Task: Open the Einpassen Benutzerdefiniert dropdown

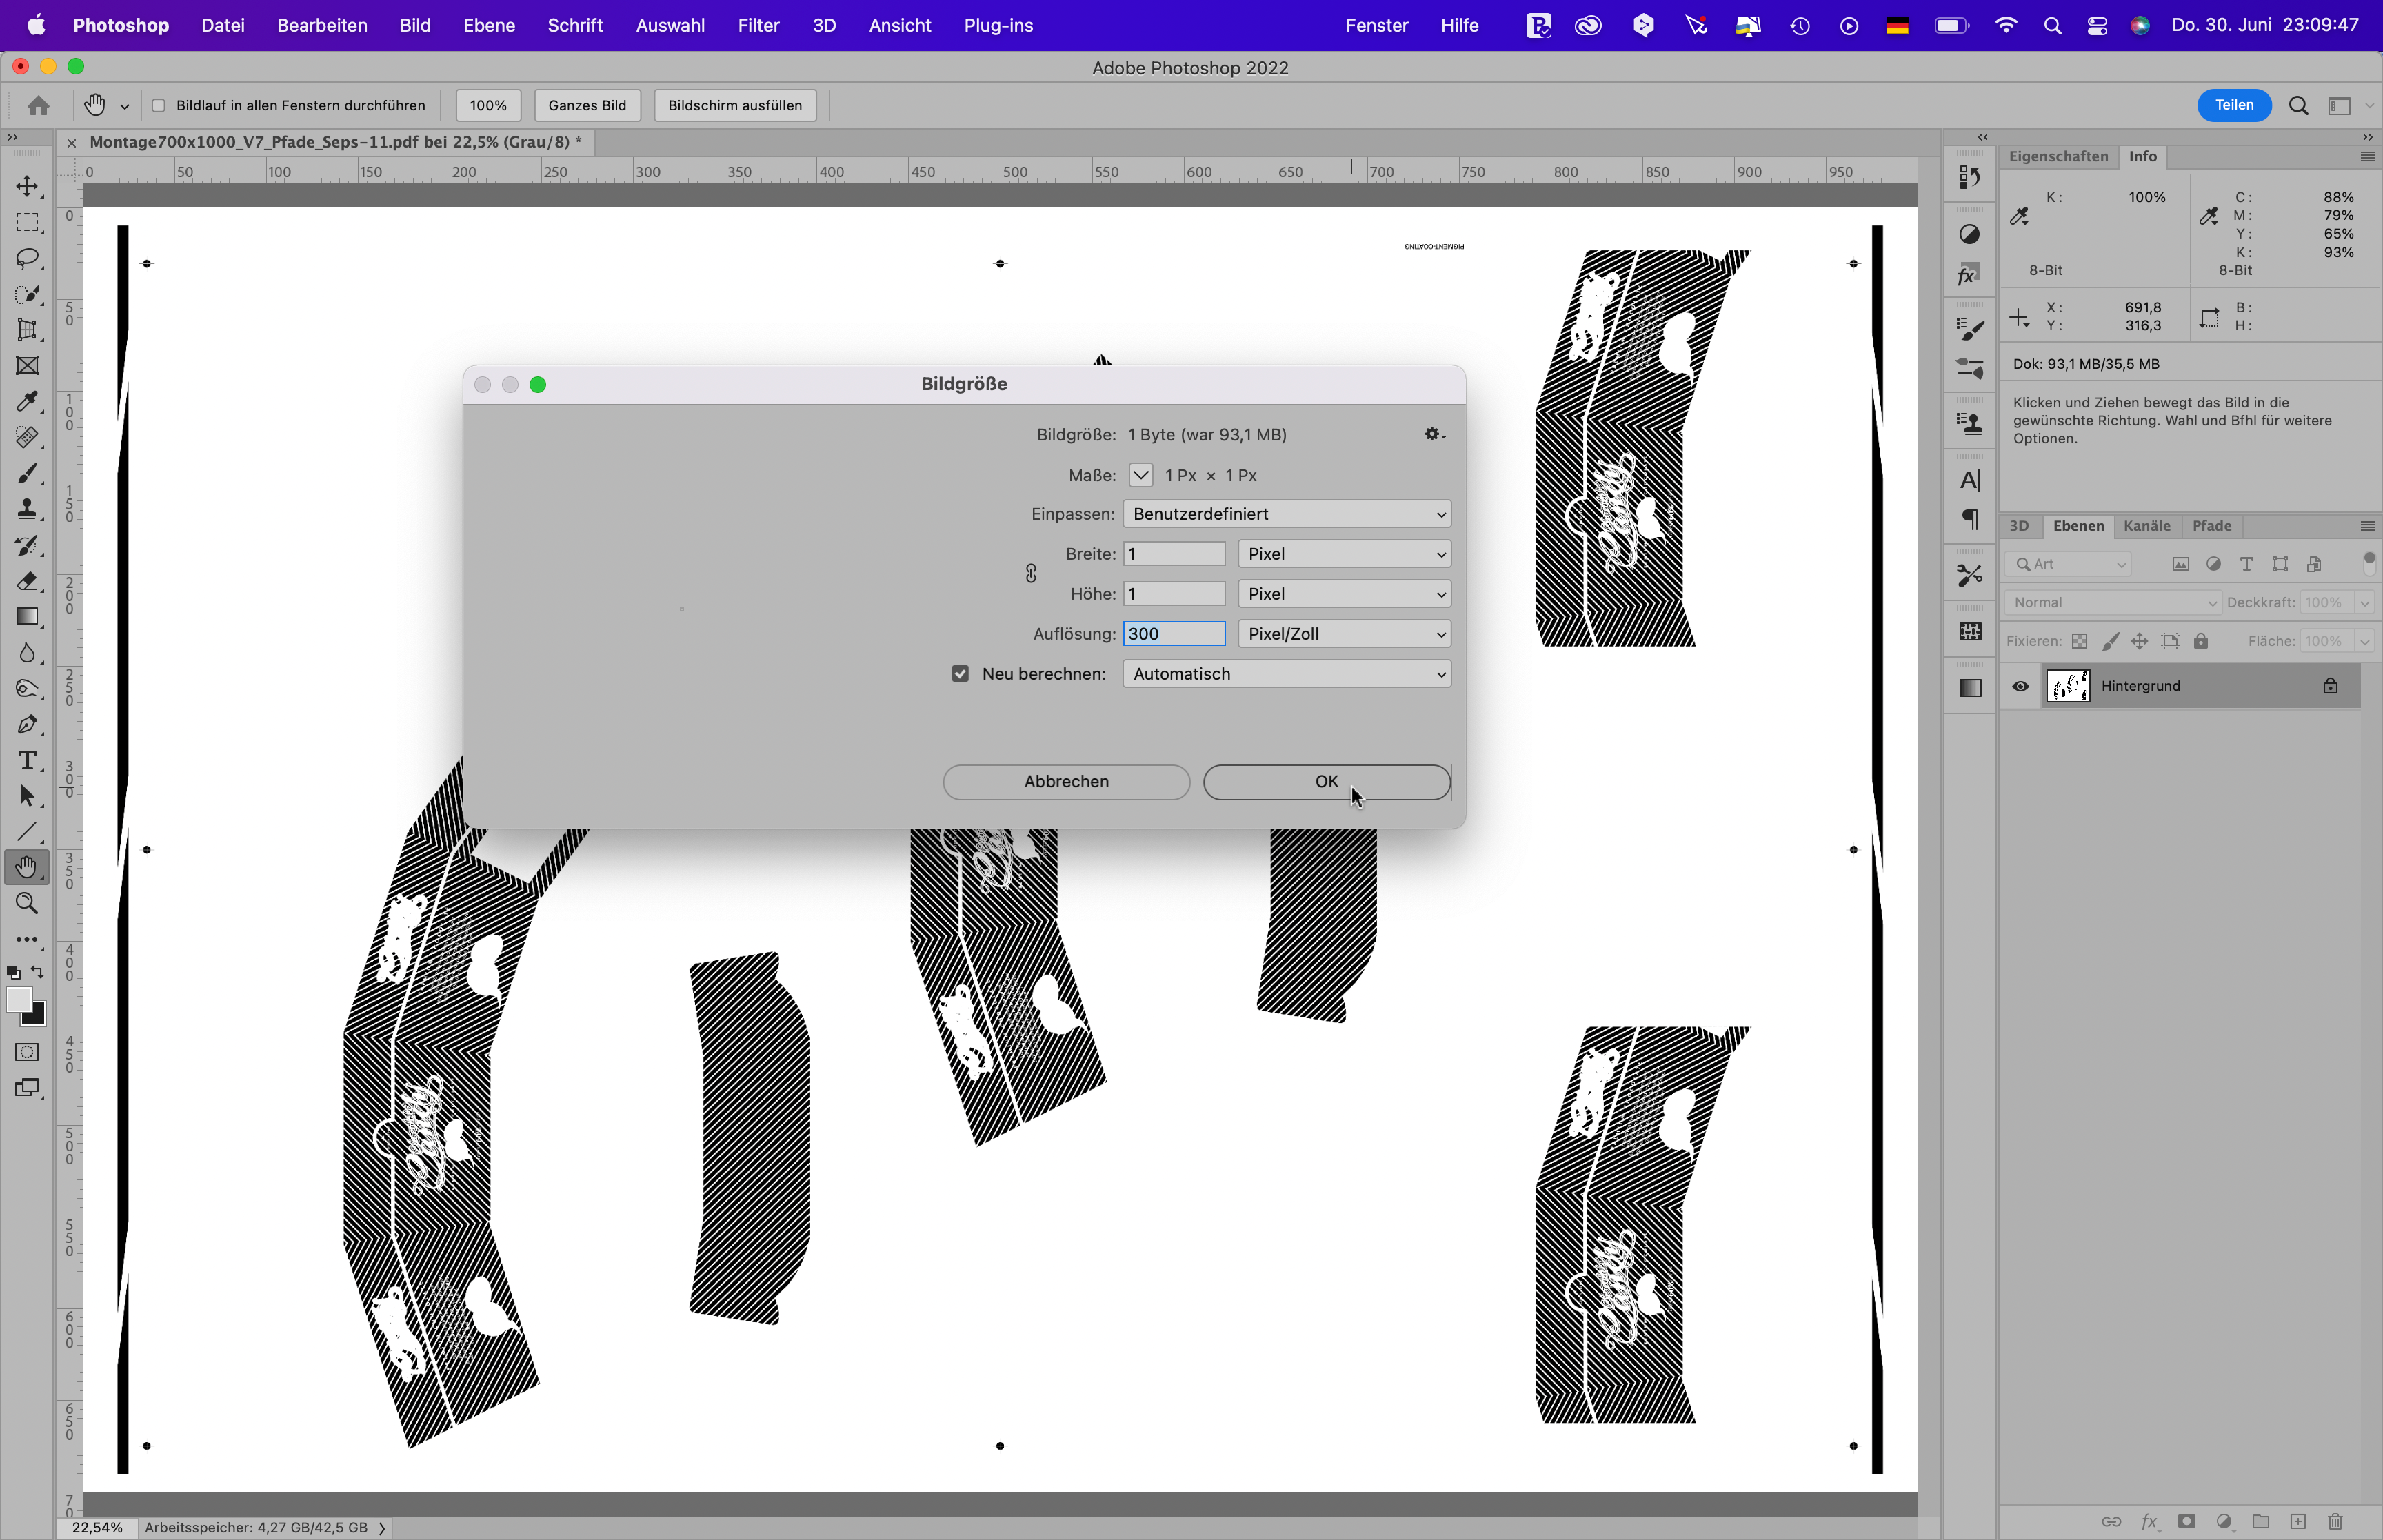Action: coord(1286,514)
